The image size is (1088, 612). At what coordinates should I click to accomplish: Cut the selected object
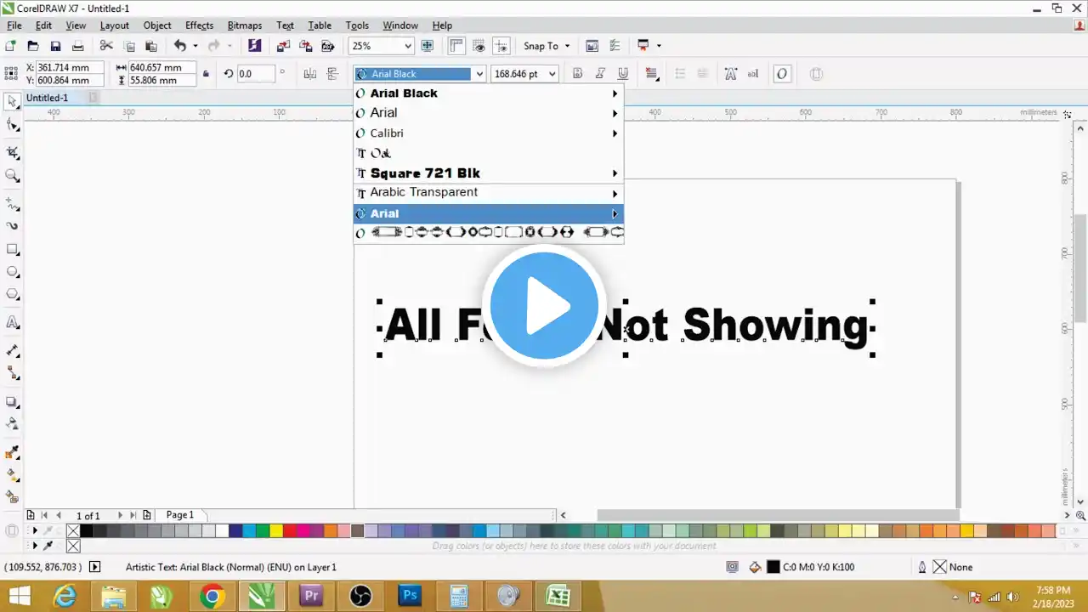pos(106,46)
